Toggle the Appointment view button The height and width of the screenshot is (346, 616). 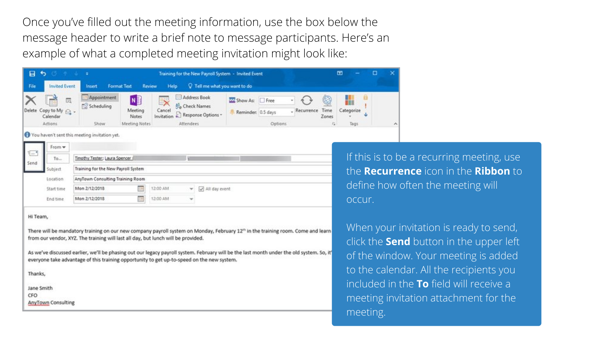click(x=99, y=97)
